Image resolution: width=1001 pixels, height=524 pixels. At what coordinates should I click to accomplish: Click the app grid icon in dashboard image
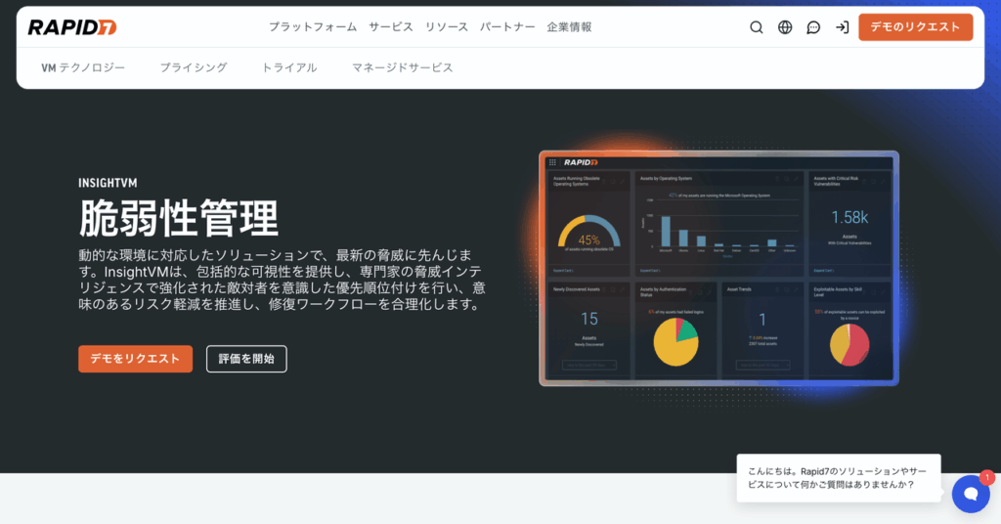(x=553, y=162)
